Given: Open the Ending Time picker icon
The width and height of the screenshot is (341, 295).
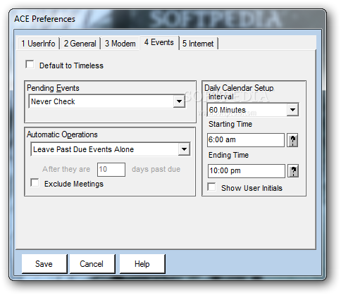Looking at the screenshot, I should [x=293, y=171].
